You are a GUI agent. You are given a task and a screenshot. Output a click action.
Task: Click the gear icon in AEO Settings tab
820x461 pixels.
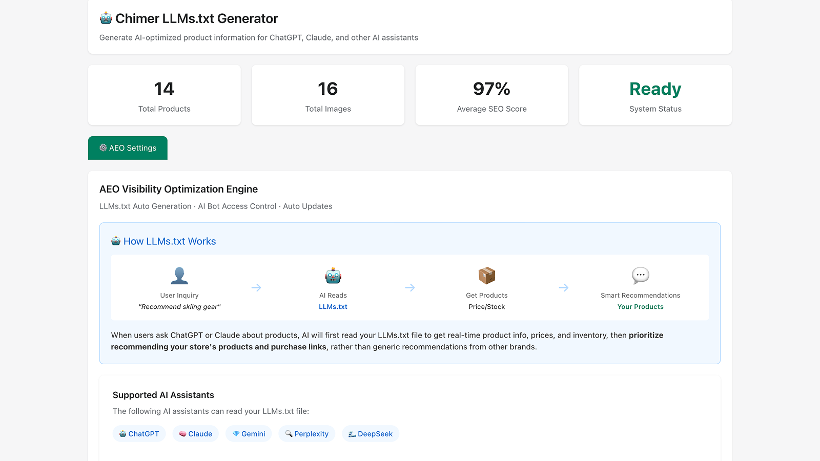point(103,148)
